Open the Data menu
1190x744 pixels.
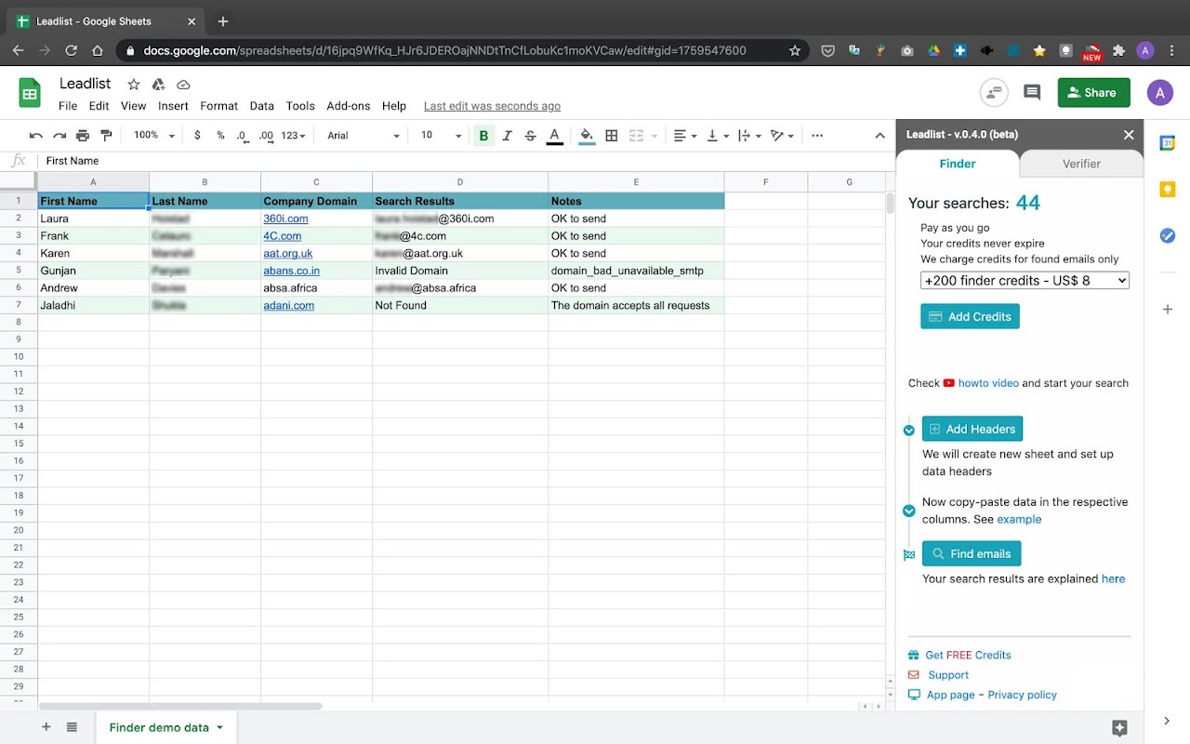point(262,106)
